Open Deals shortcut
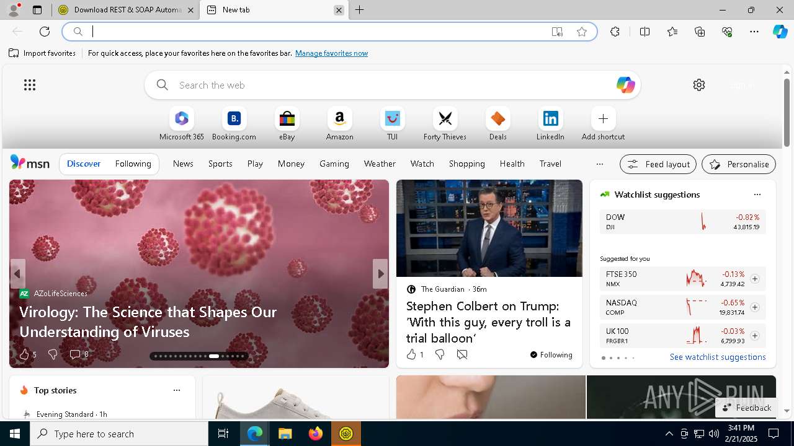The image size is (794, 446). tap(497, 124)
